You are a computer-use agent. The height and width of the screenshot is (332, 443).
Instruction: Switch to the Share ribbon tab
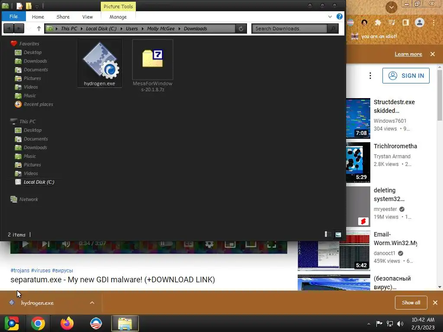63,17
